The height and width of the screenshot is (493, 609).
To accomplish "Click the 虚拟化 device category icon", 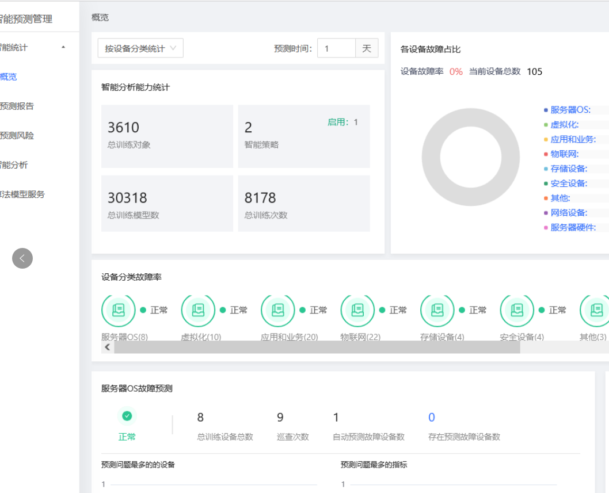I will pos(198,309).
